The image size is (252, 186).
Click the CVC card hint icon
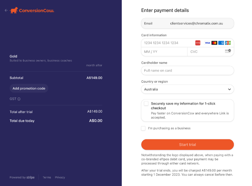228,51
